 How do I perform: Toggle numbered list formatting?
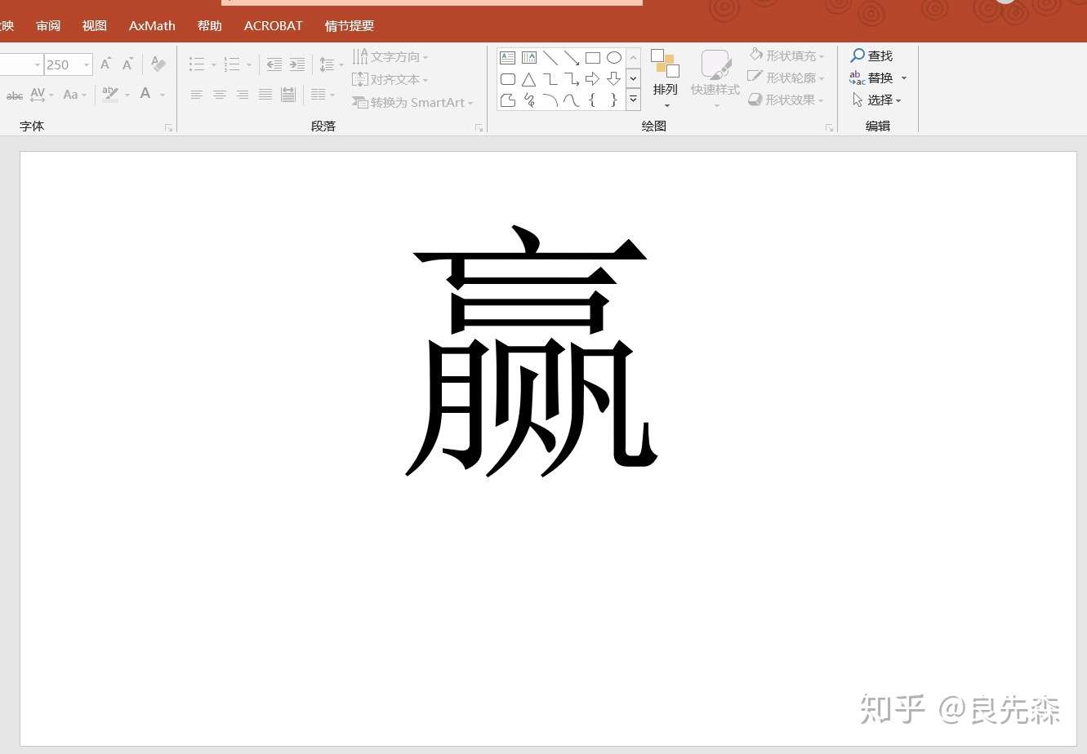click(x=231, y=64)
